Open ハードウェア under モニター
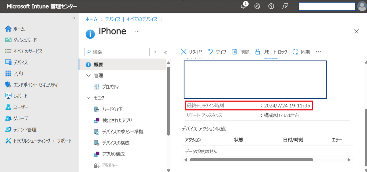 click(108, 109)
